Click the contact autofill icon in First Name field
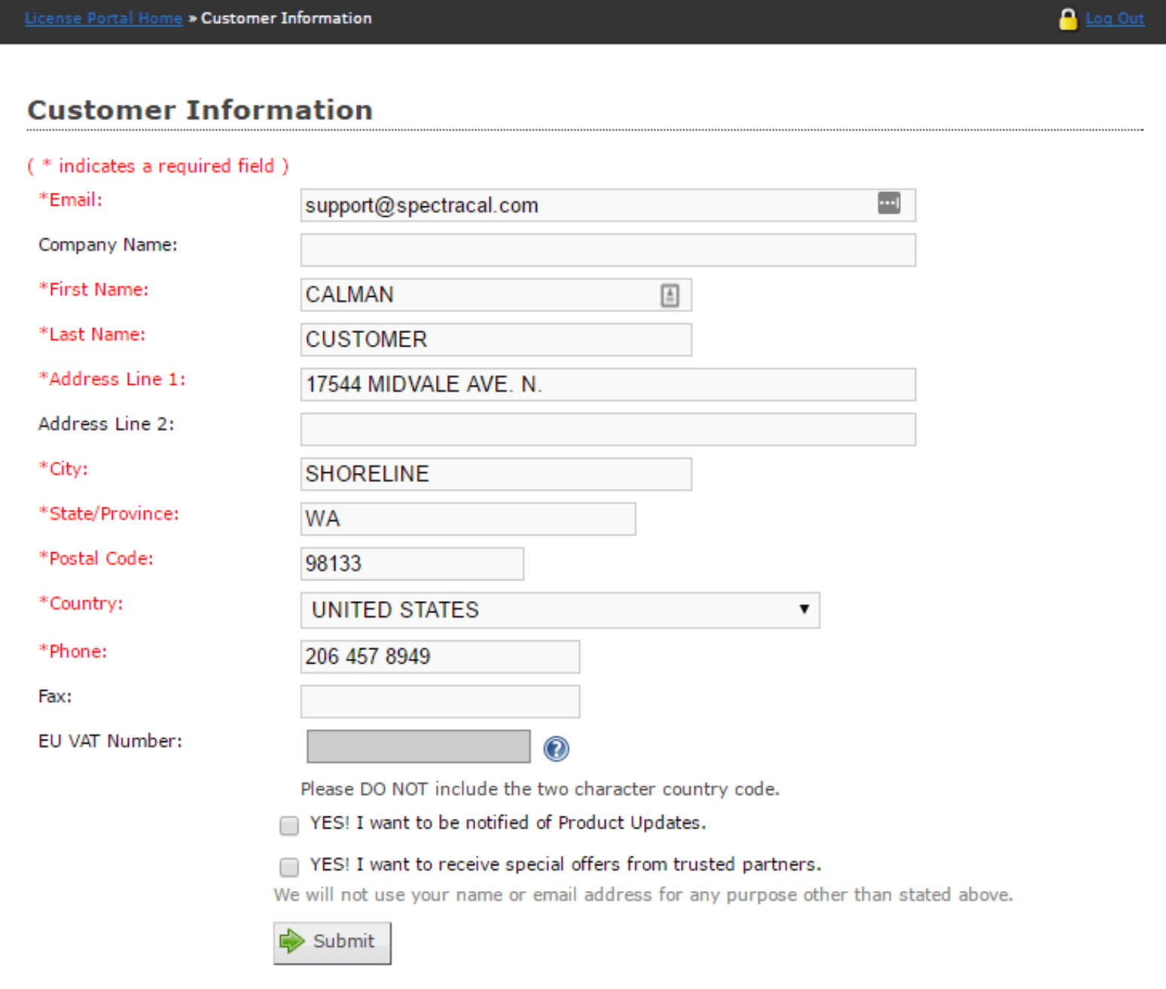 670,295
